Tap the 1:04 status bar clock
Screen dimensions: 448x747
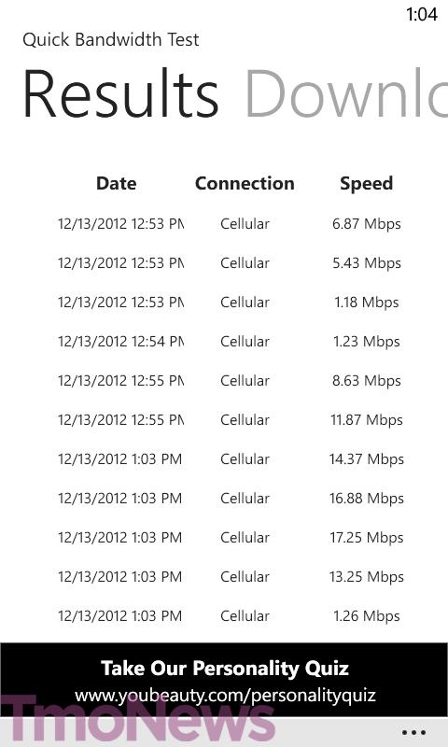pos(422,14)
